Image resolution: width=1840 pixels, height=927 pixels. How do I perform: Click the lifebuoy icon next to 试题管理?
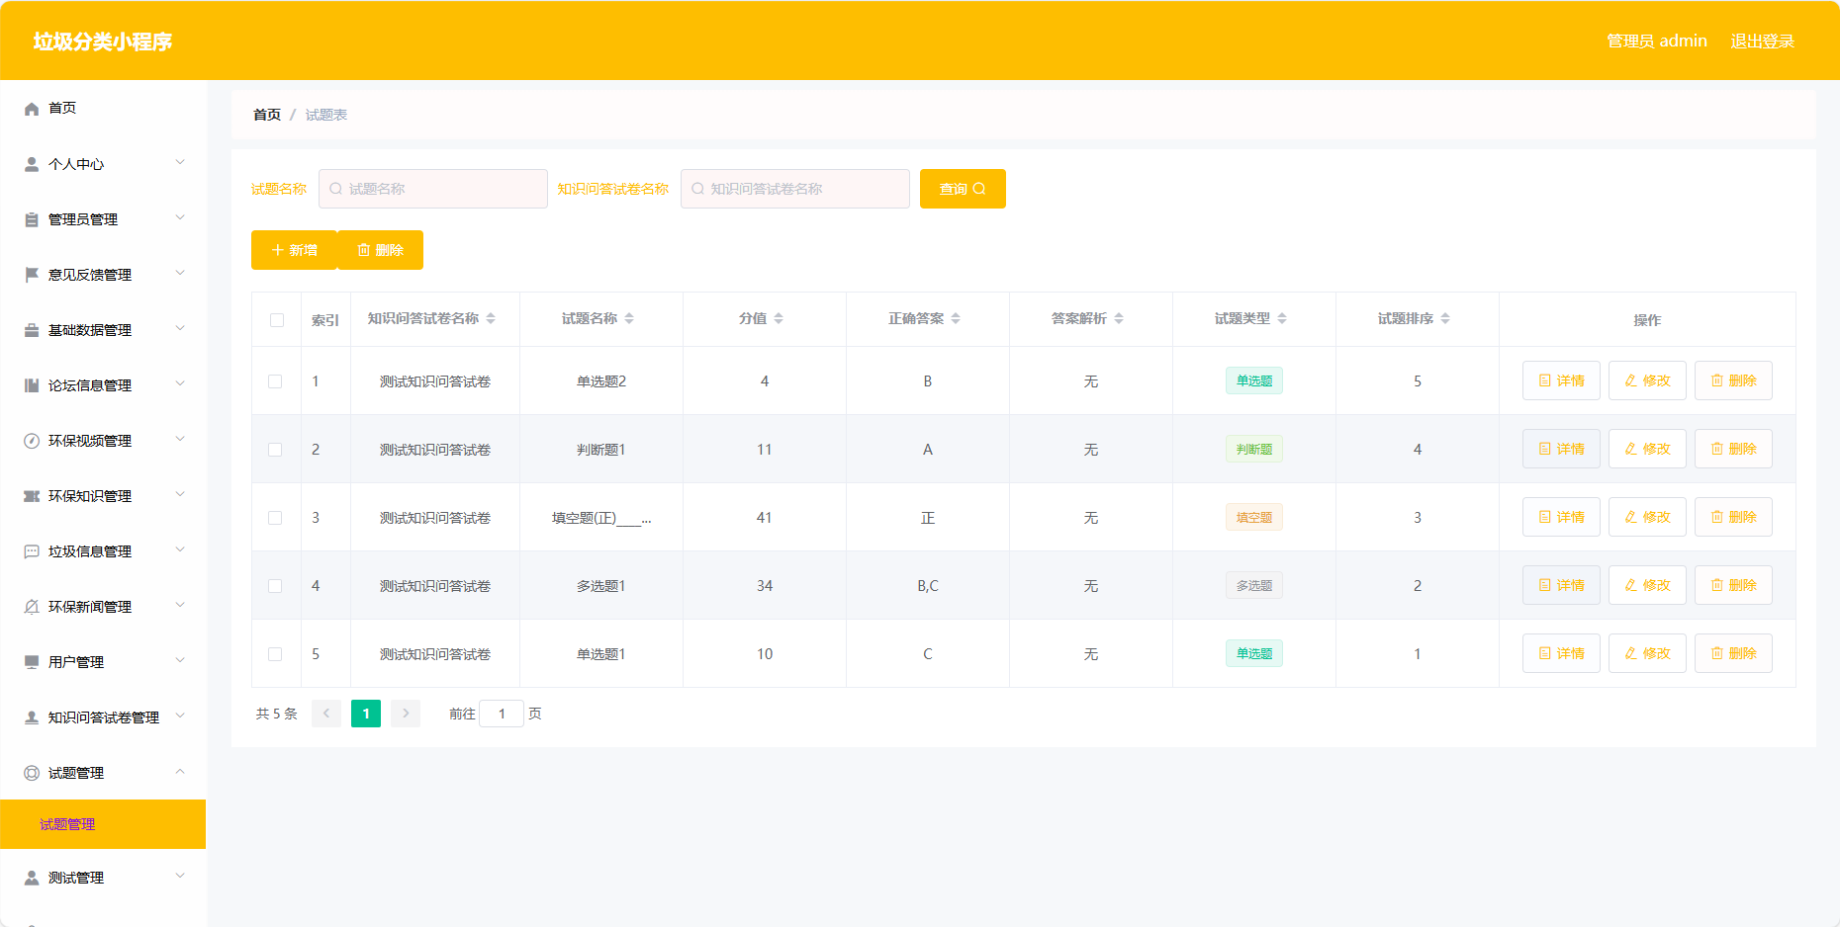32,773
